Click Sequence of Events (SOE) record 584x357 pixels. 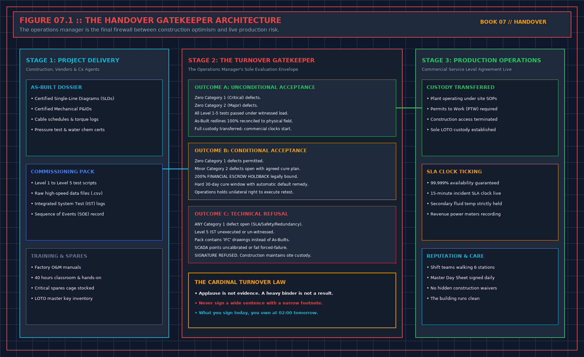point(67,214)
